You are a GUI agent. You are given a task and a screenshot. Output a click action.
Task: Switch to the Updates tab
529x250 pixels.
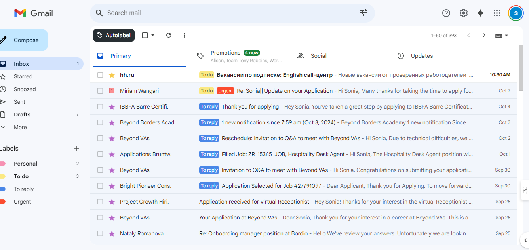422,56
